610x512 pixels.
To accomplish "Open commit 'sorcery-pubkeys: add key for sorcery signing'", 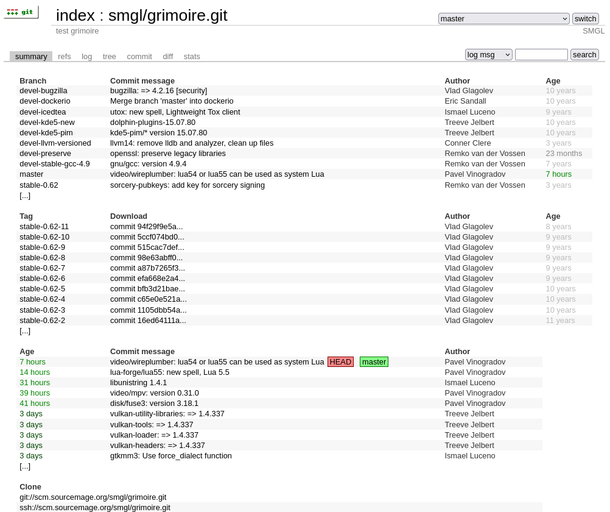I will tap(187, 185).
